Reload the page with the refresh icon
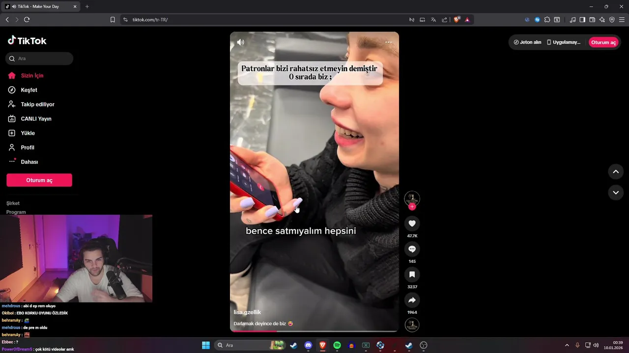629x353 pixels. pyautogui.click(x=27, y=20)
